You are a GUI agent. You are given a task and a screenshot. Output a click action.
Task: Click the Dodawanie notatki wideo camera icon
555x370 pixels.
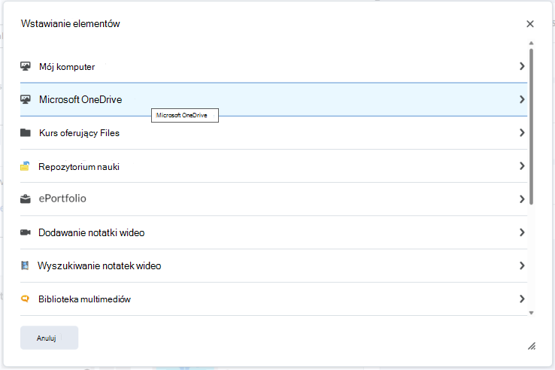point(25,232)
